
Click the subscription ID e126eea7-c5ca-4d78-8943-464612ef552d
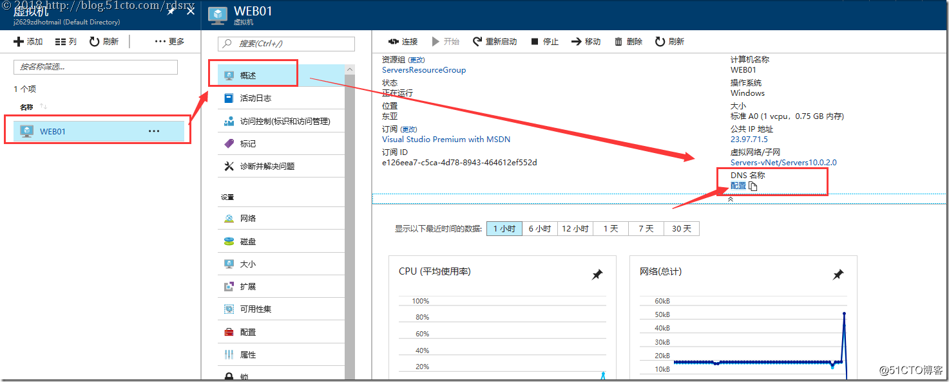(x=459, y=163)
